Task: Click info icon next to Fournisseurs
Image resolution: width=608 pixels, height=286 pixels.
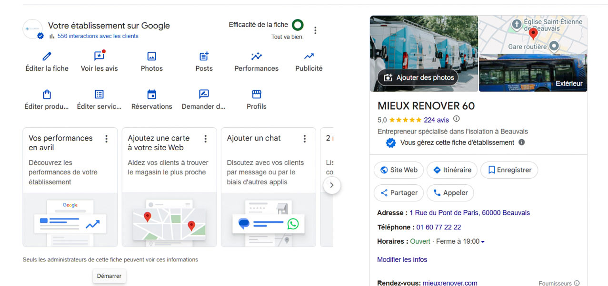Action: (577, 283)
